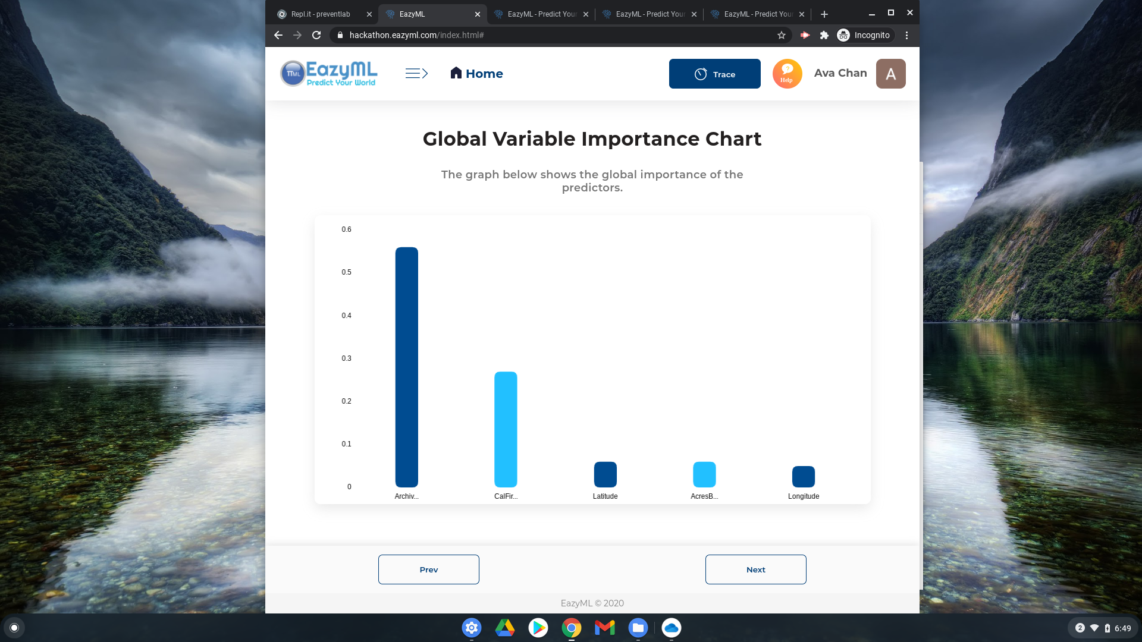Click the light blue CalFir bar
Viewport: 1142px width, 642px height.
[506, 429]
